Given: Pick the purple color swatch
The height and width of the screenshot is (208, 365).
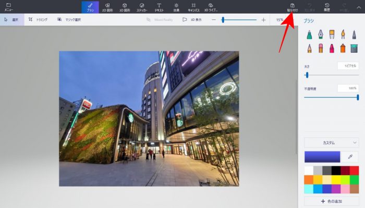Looking at the screenshot, I should click(336, 189).
